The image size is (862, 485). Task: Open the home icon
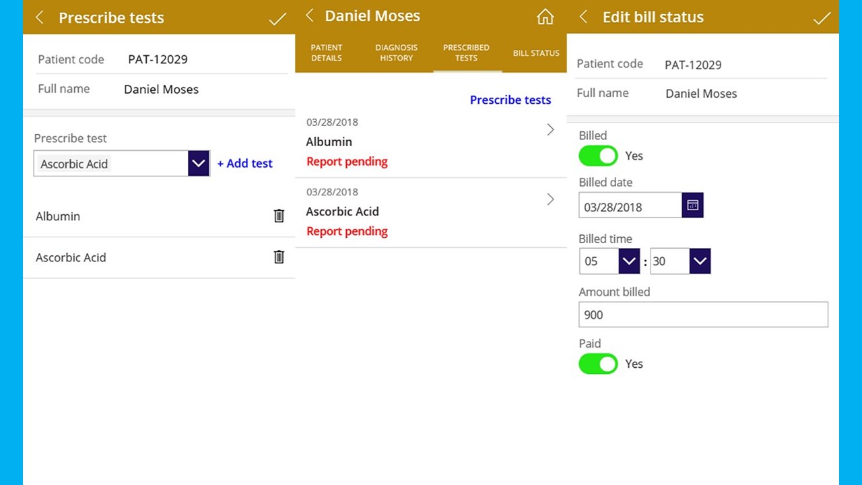(545, 17)
